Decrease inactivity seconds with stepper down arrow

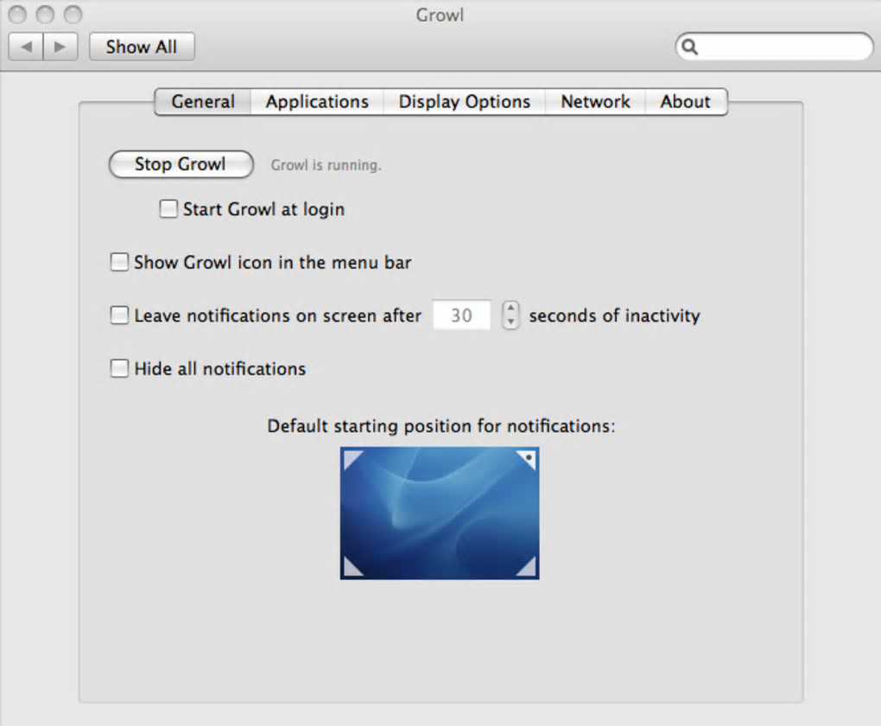510,322
